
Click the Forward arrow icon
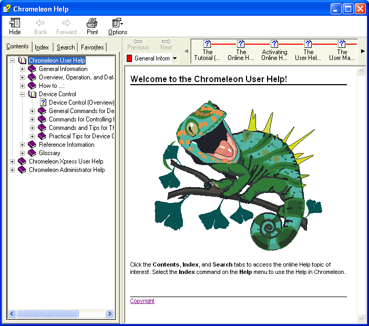(66, 23)
